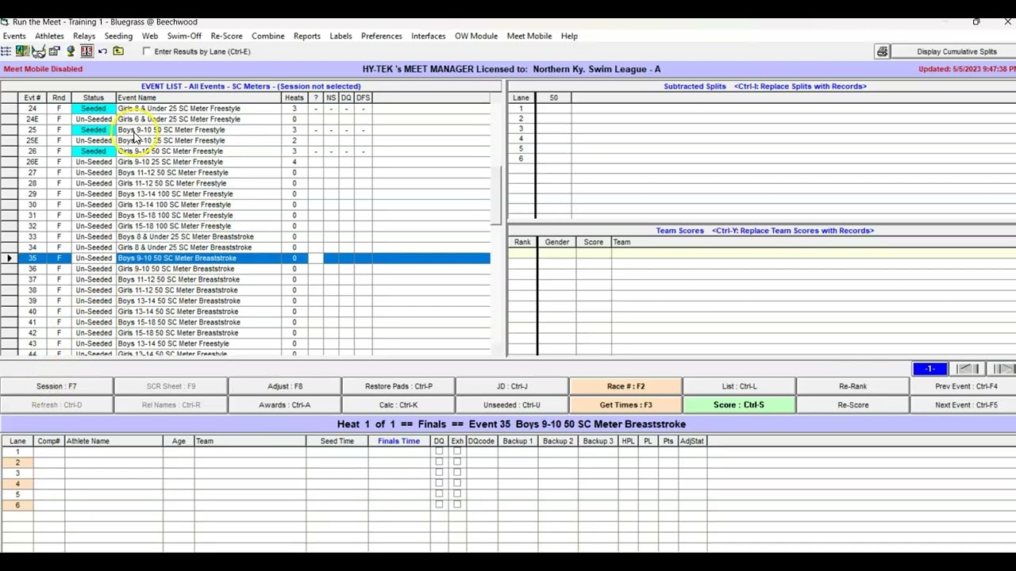Go to previous heat arrow button
This screenshot has width=1016, height=571.
point(965,369)
